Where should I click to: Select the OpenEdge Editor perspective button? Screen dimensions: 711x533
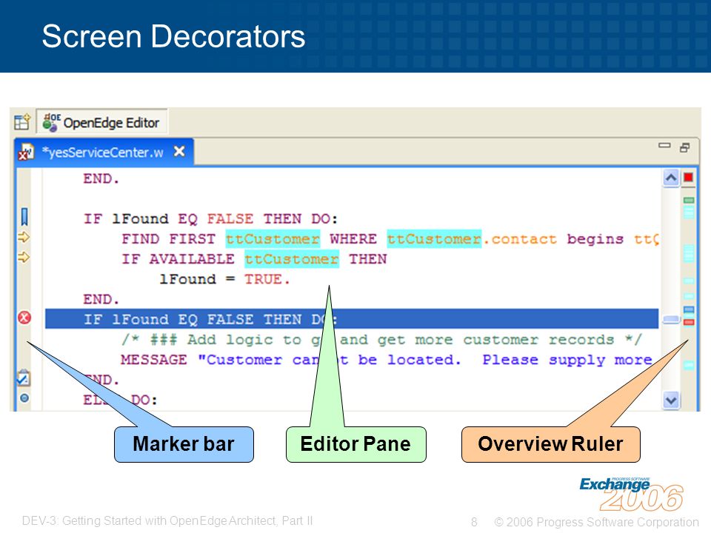(102, 121)
